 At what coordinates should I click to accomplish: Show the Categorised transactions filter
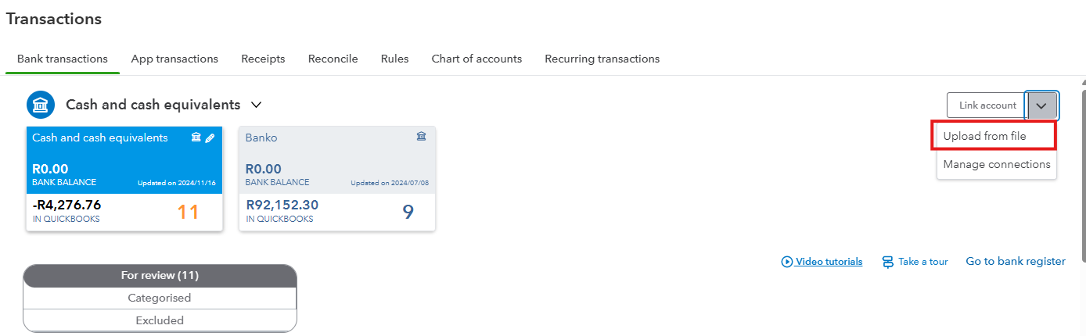click(160, 298)
